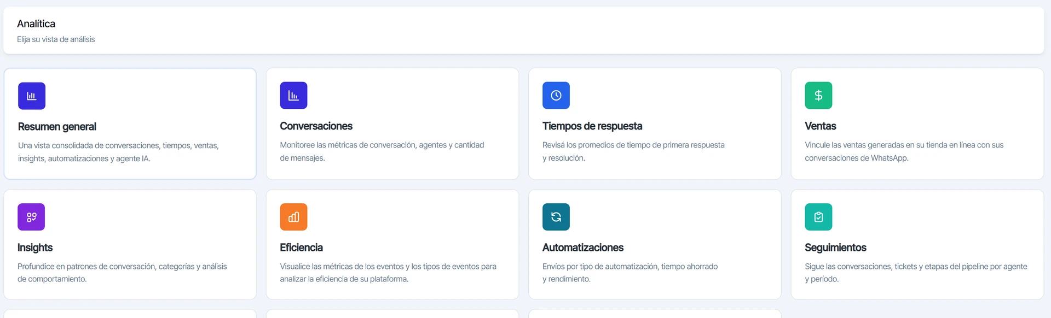The height and width of the screenshot is (318, 1051).
Task: Open the Eficiencia title
Action: [302, 248]
